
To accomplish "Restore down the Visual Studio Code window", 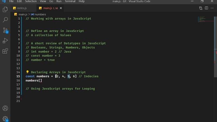I will pos(202,1).
